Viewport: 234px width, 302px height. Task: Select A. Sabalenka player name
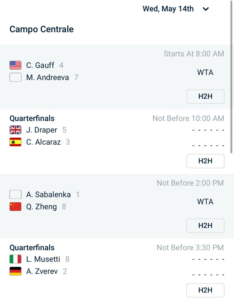tap(48, 194)
